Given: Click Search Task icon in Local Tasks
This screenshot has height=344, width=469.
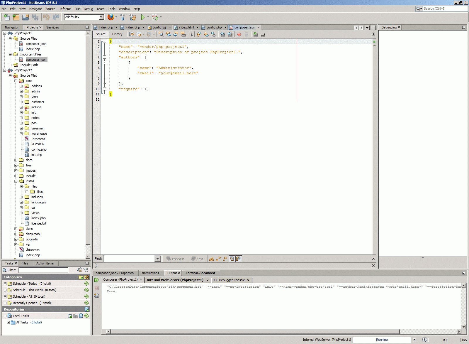Looking at the screenshot, I should (81, 316).
